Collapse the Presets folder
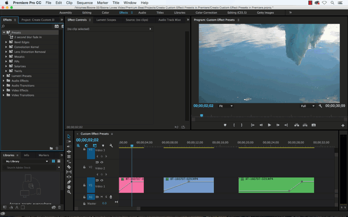Viewport: 348px width, 217px height. tap(4, 33)
